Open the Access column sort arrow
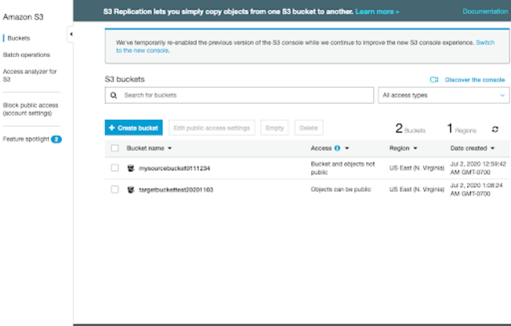This screenshot has height=326, width=511. pos(347,149)
